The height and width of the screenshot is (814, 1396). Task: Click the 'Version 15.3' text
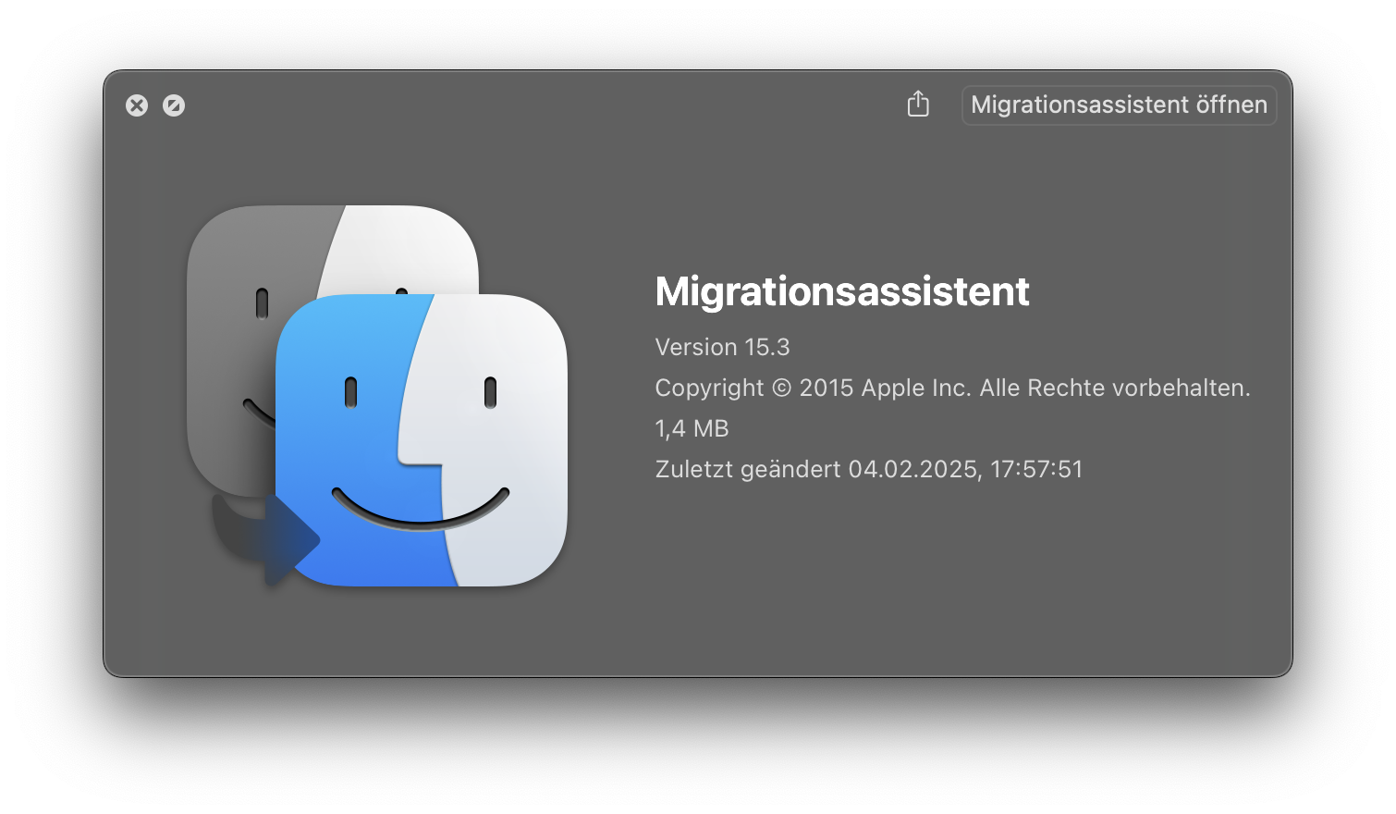722,347
